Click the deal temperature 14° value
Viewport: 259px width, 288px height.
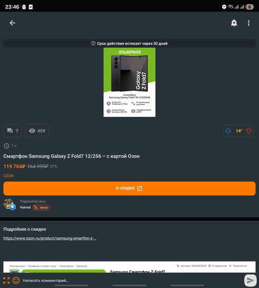tap(239, 131)
